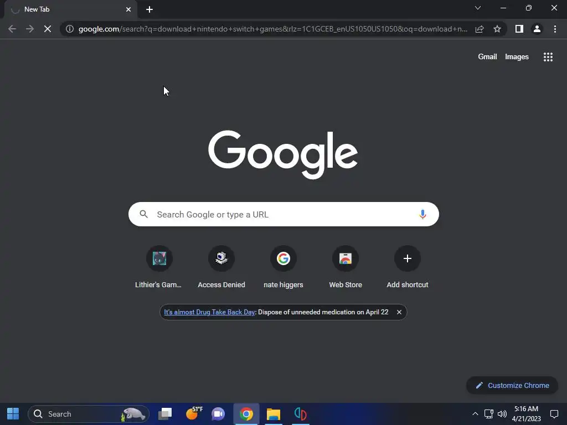Follow It's almost Drug Take Back Day link

[209, 312]
